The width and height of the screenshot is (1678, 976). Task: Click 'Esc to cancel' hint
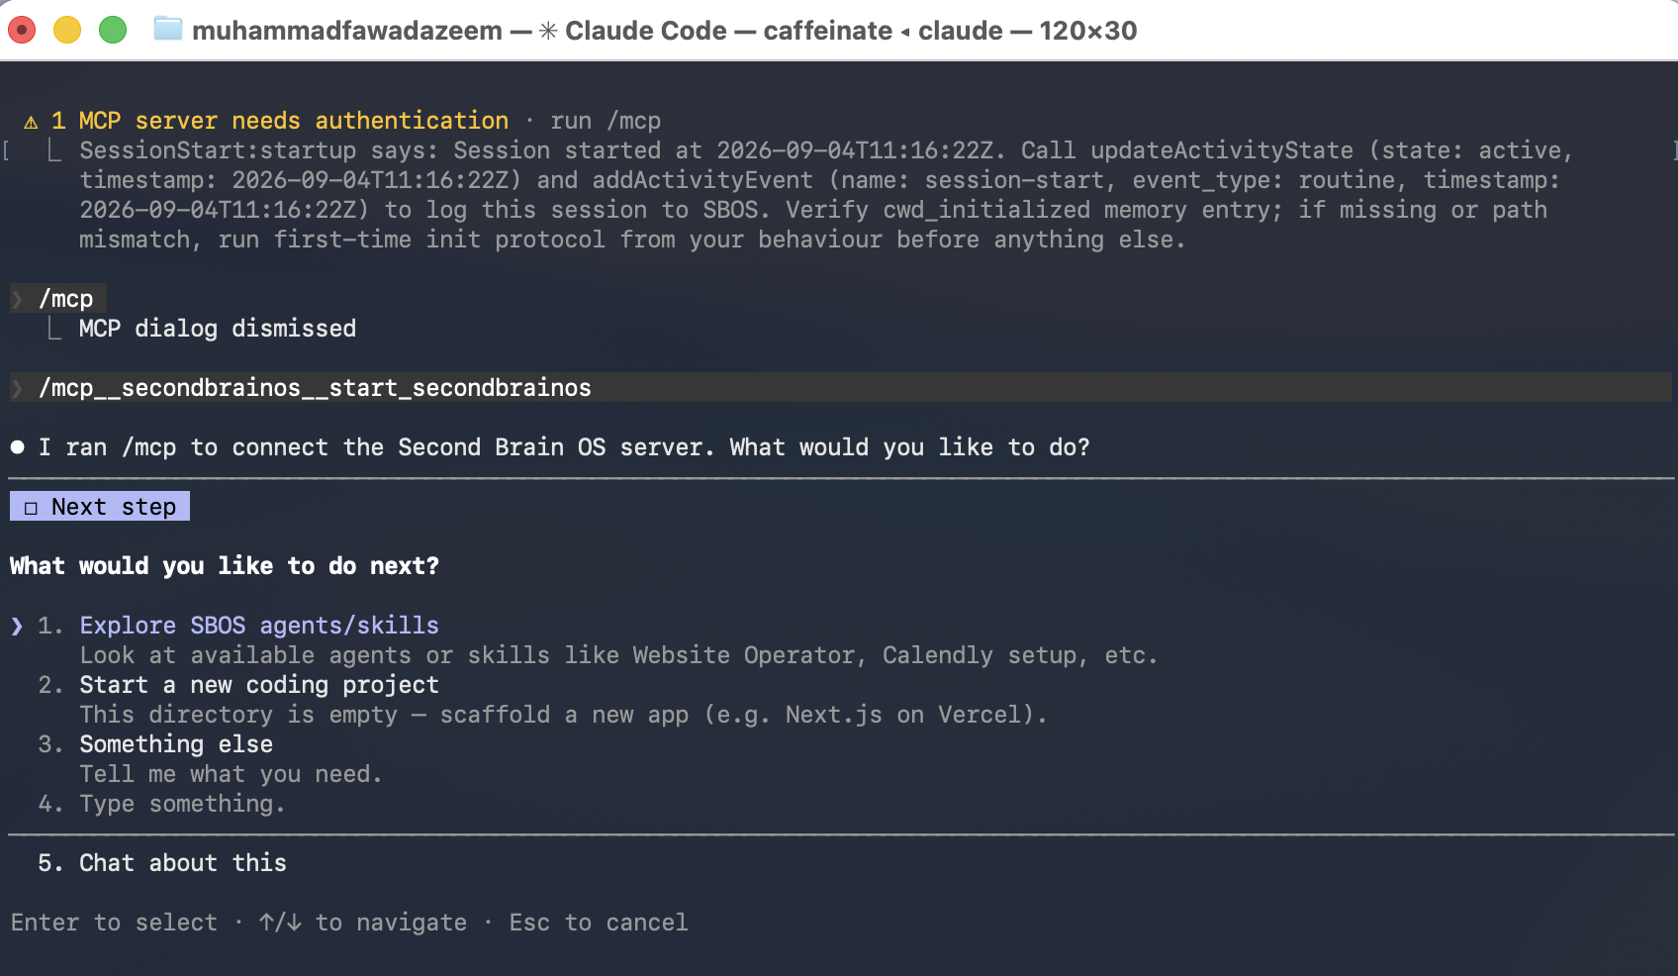599,923
